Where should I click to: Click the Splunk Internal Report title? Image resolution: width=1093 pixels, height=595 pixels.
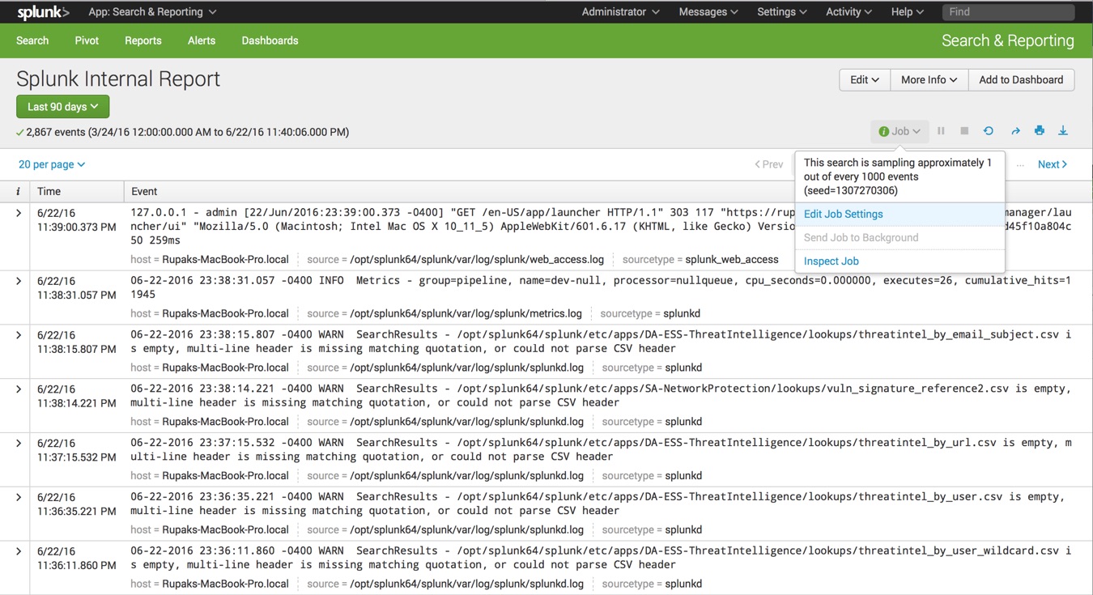click(x=118, y=79)
